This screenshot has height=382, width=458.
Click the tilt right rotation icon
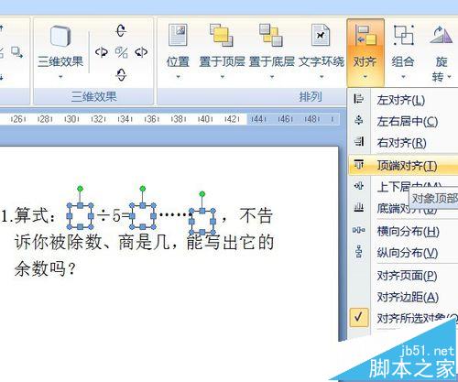pyautogui.click(x=141, y=52)
